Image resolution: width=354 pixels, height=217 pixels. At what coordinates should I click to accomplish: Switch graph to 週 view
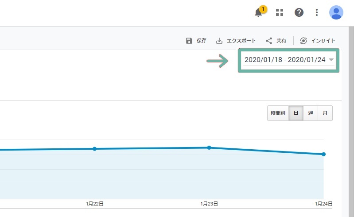[311, 113]
